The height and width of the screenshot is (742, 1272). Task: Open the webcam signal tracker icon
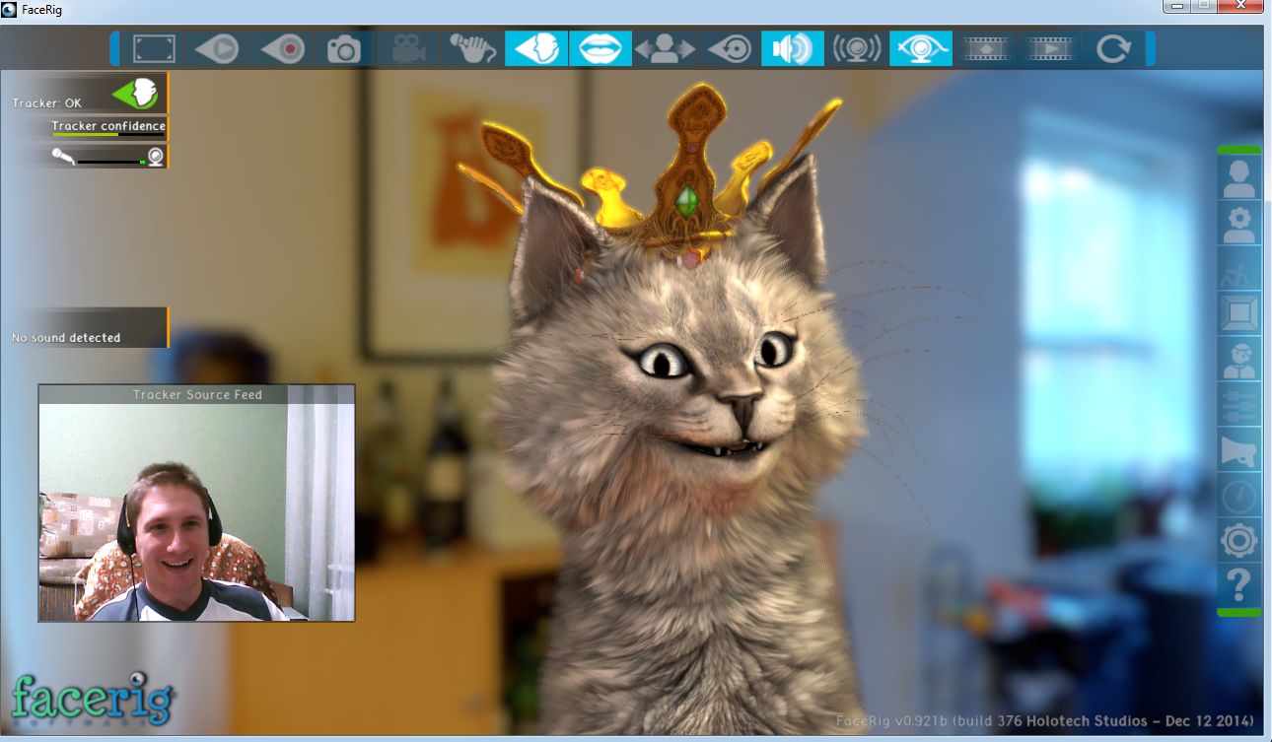(x=857, y=47)
